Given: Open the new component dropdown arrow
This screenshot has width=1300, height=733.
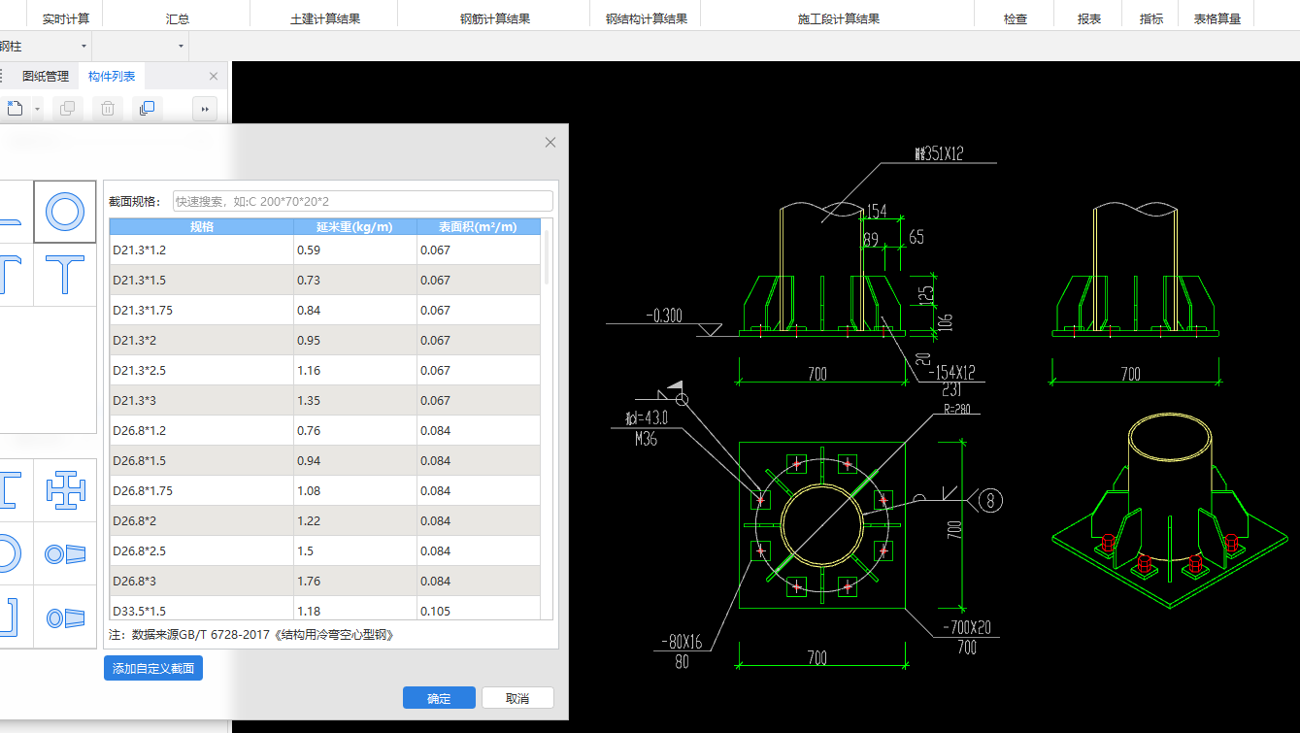Looking at the screenshot, I should tap(38, 109).
